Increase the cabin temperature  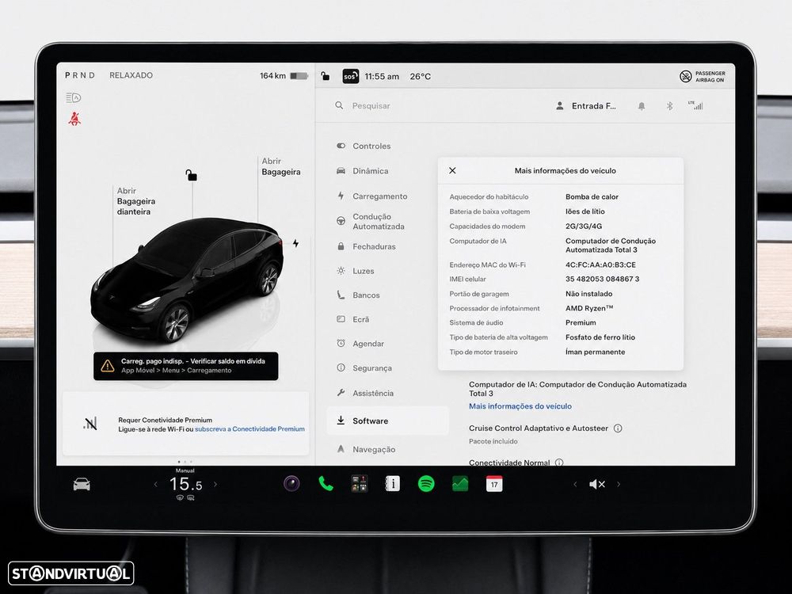(x=215, y=485)
